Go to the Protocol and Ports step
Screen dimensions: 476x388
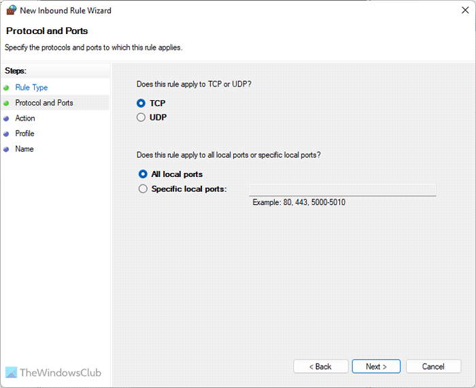point(44,103)
